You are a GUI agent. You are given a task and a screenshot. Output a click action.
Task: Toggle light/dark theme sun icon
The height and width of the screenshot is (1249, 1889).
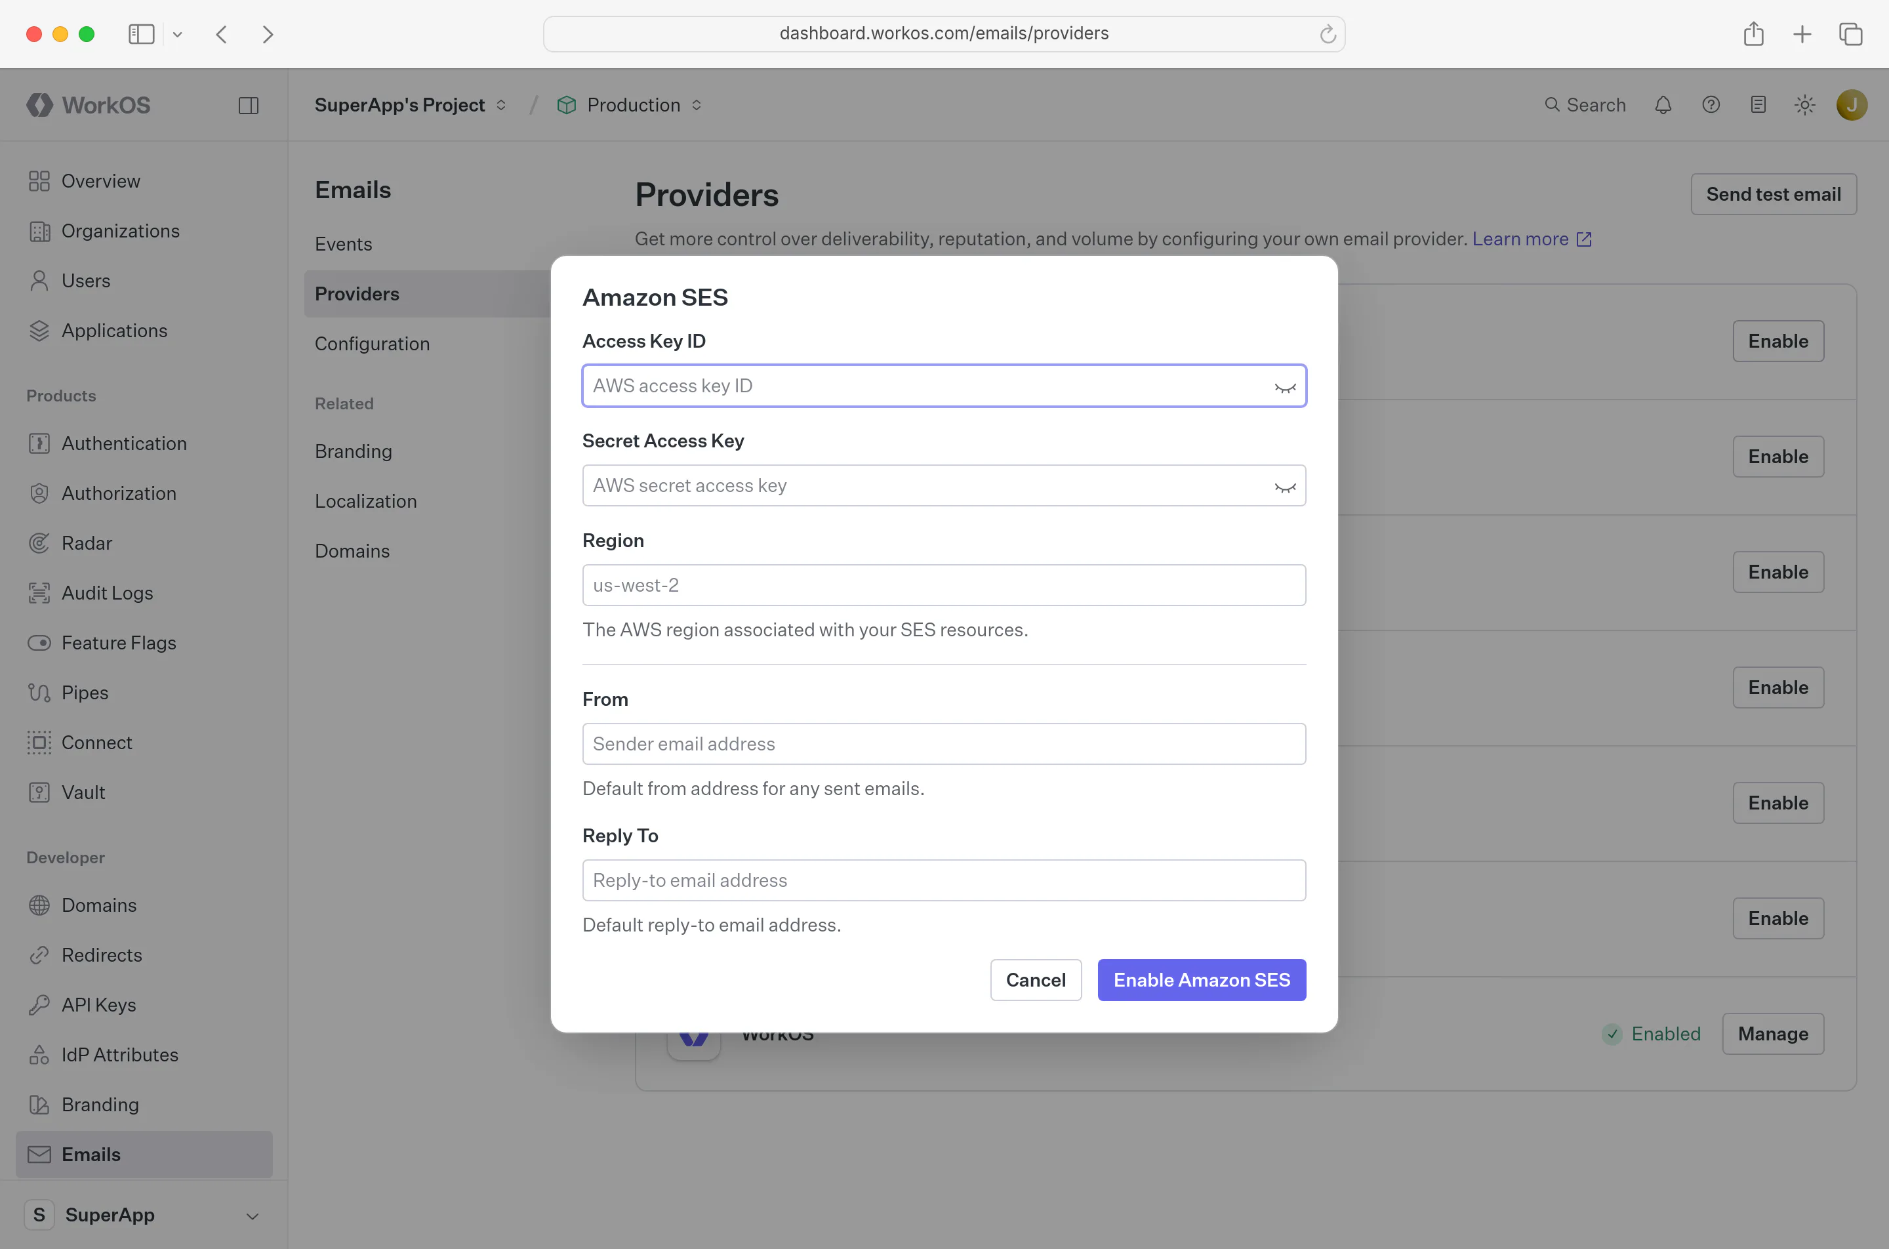(x=1806, y=105)
